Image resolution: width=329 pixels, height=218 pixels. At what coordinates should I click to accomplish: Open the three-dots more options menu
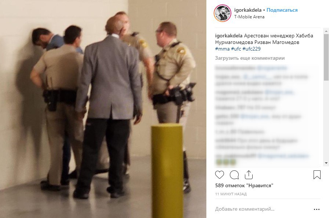[317, 209]
